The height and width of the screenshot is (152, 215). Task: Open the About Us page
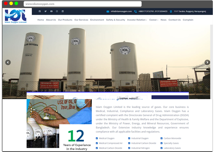pos(51,20)
